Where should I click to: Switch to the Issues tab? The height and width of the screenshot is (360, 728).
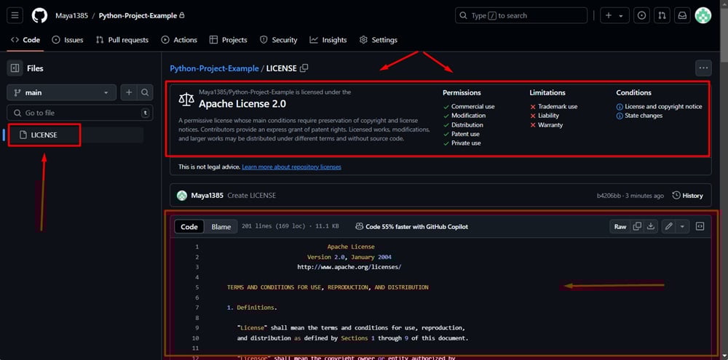(x=68, y=40)
